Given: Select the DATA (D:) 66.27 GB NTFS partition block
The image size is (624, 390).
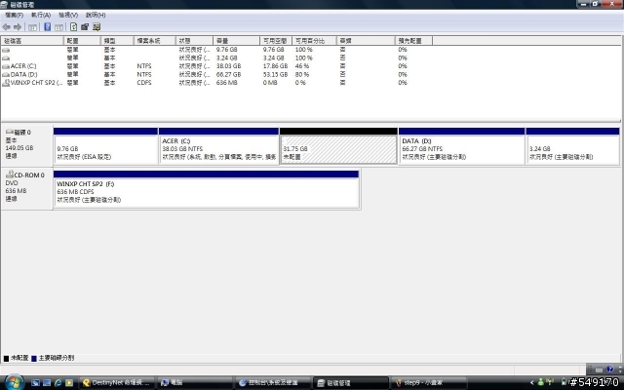Looking at the screenshot, I should (461, 146).
